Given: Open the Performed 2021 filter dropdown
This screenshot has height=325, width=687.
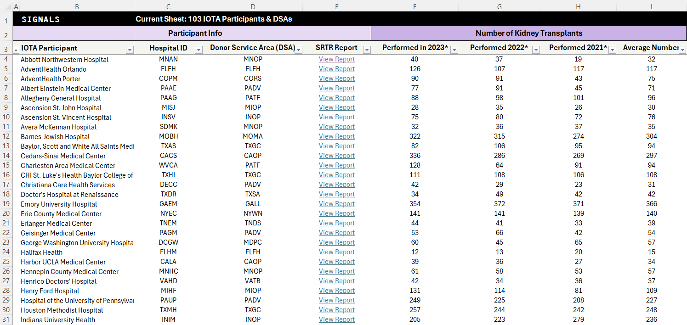Looking at the screenshot, I should point(612,50).
